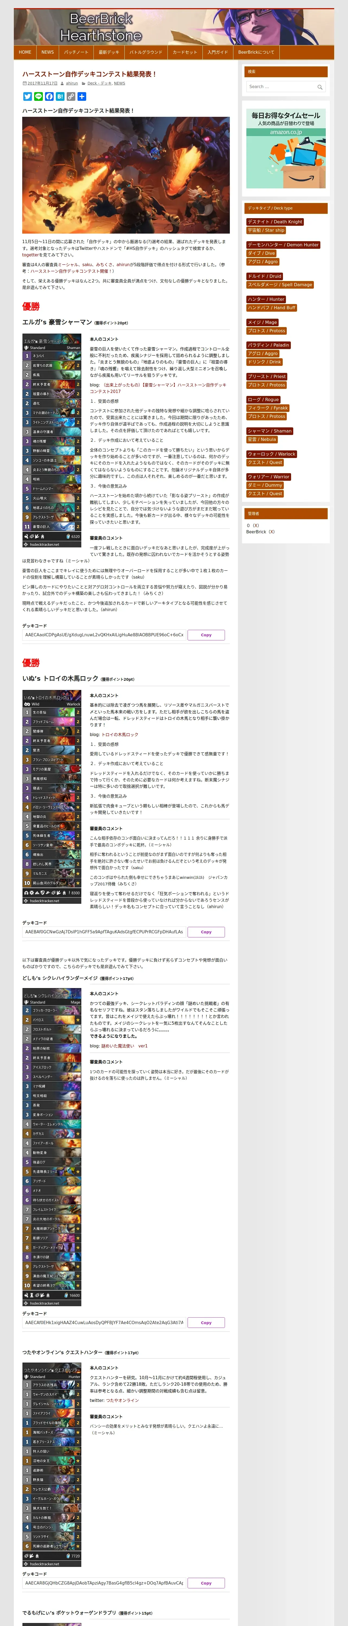348x1626 pixels.
Task: Select カードセット in the navigation bar
Action: pyautogui.click(x=185, y=52)
